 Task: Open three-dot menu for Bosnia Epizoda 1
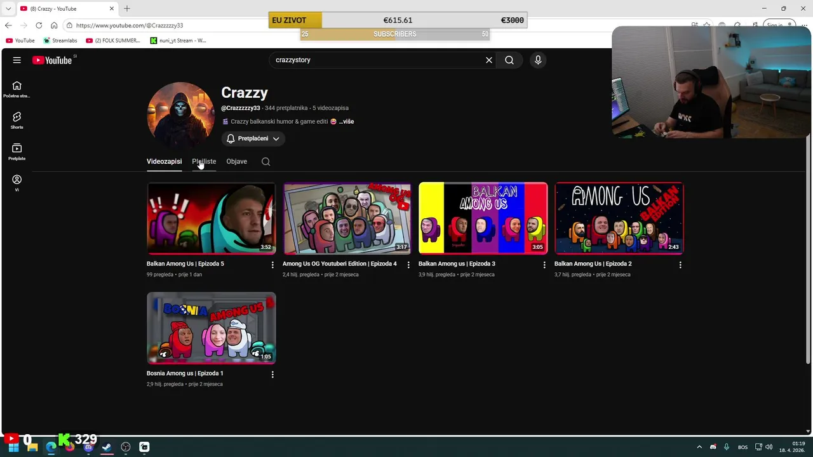coord(272,374)
